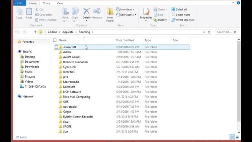Sort by the Size column header
Viewport: 252px width, 142px height.
[x=175, y=40]
